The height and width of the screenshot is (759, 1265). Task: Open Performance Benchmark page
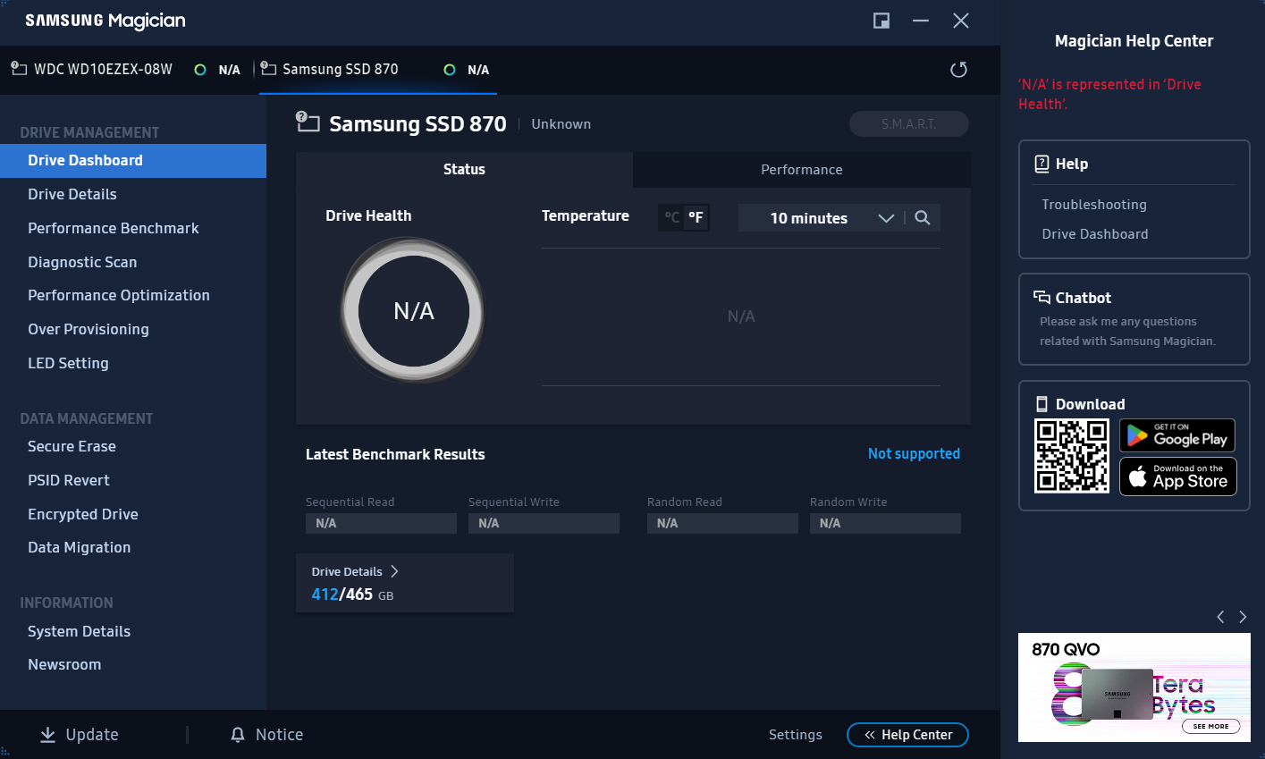point(114,228)
